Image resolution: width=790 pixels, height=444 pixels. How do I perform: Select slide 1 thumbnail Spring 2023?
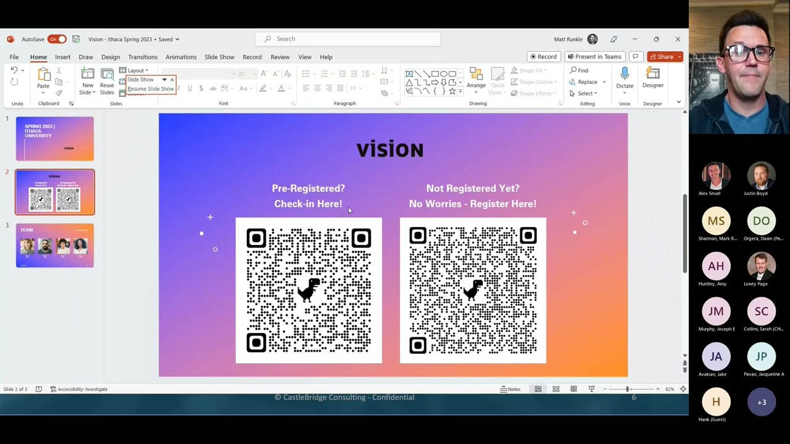click(55, 139)
